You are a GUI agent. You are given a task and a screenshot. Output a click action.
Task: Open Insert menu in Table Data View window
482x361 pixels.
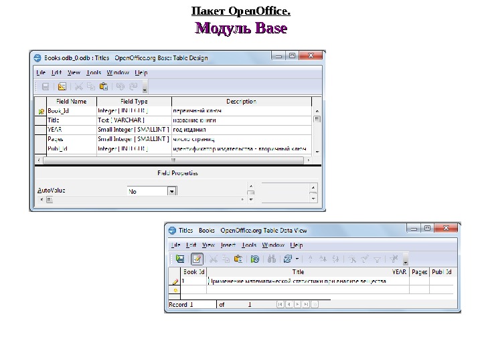tap(228, 245)
